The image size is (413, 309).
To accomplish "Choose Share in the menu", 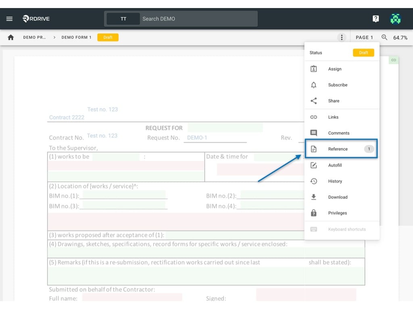I will pos(342,101).
